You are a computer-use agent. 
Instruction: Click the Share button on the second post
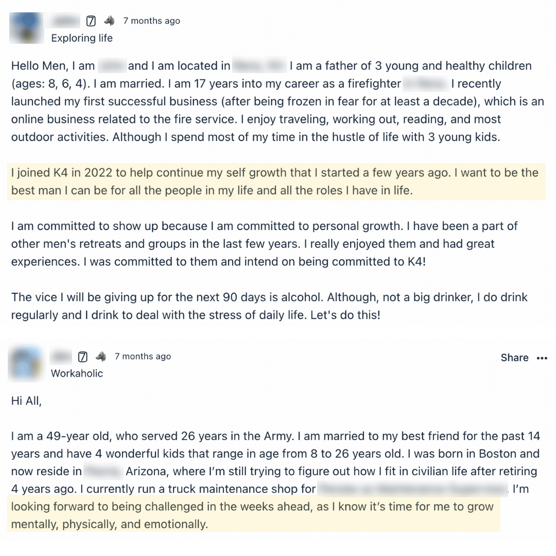click(514, 358)
